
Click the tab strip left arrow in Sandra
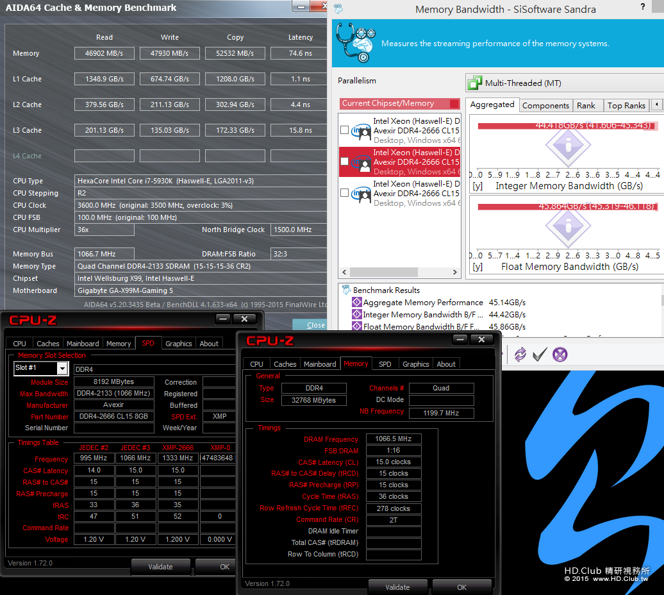pos(657,105)
